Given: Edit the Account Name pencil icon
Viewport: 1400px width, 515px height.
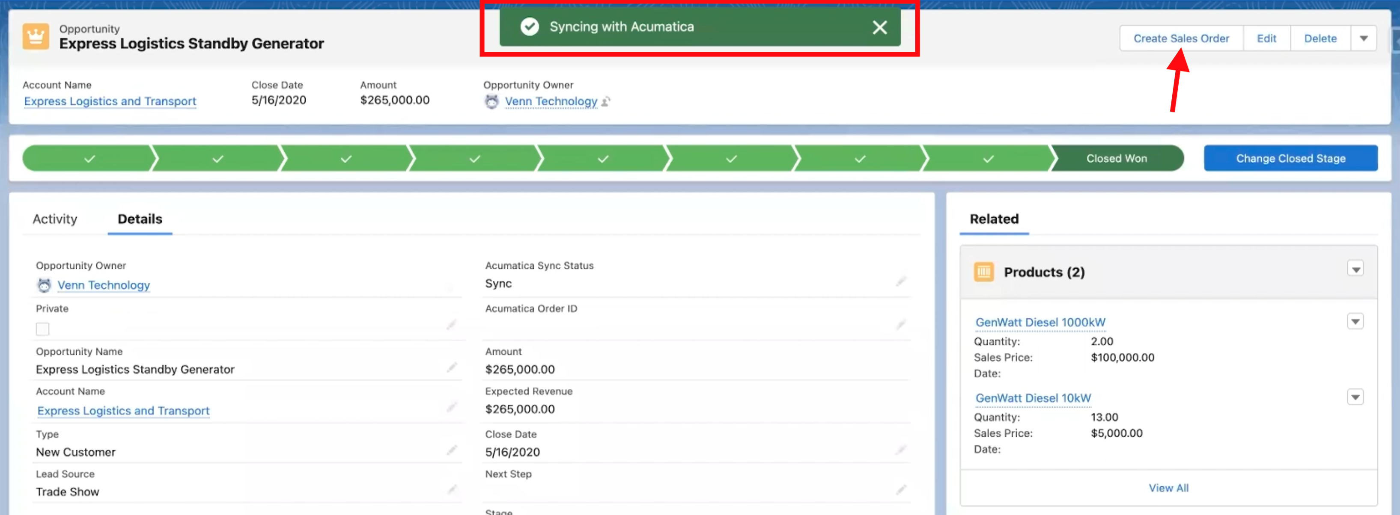Looking at the screenshot, I should tap(451, 408).
